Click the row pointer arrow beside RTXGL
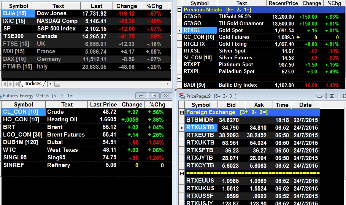 pos(179,30)
